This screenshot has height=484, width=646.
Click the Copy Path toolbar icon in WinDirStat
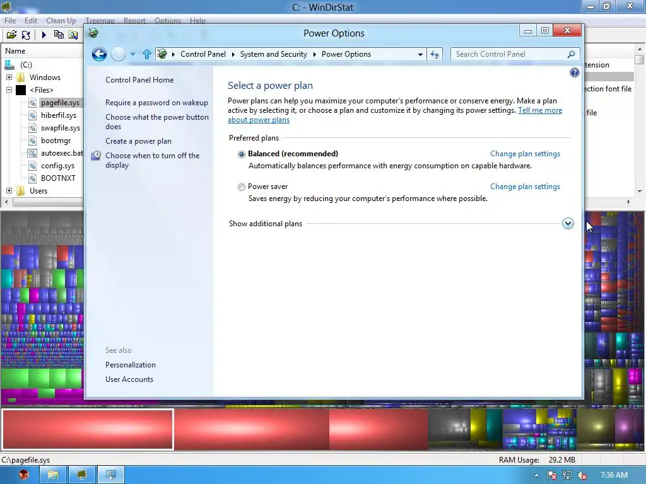59,35
